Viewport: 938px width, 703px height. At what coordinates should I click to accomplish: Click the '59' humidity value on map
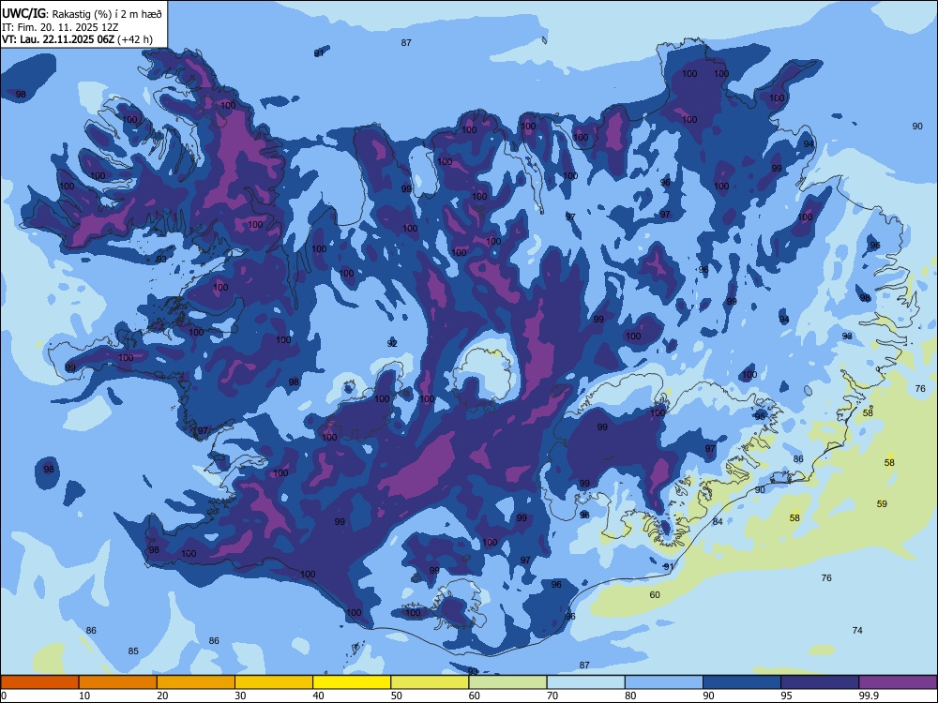pos(882,504)
